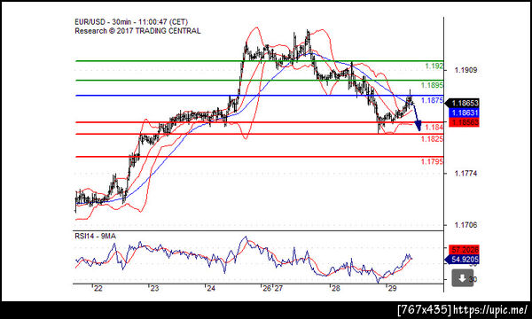This screenshot has height=319, width=532.
Task: Click the 57.2026 red RSI value
Action: 464,250
